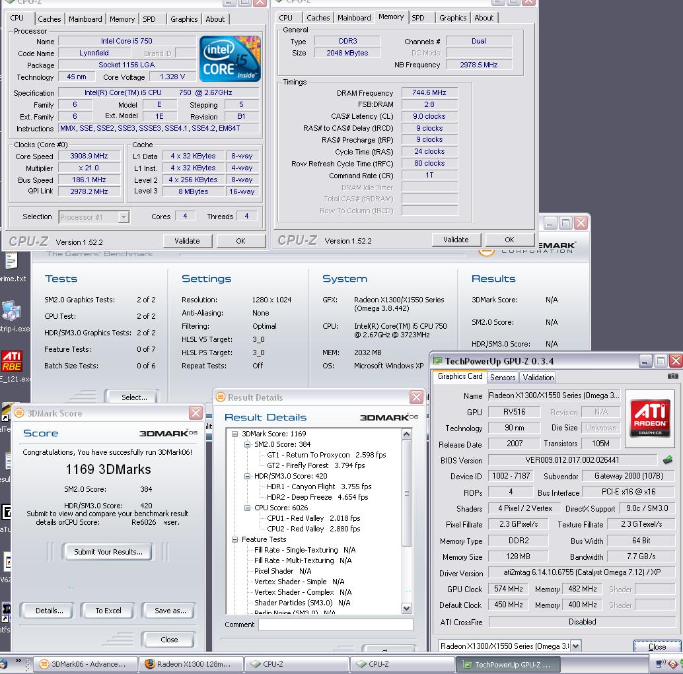Image resolution: width=683 pixels, height=674 pixels.
Task: Switch to 3DMark06 Advanced taskbar button
Action: [x=85, y=664]
